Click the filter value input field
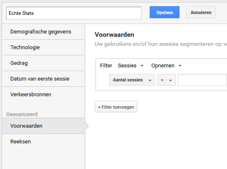This screenshot has width=227, height=169. click(202, 80)
